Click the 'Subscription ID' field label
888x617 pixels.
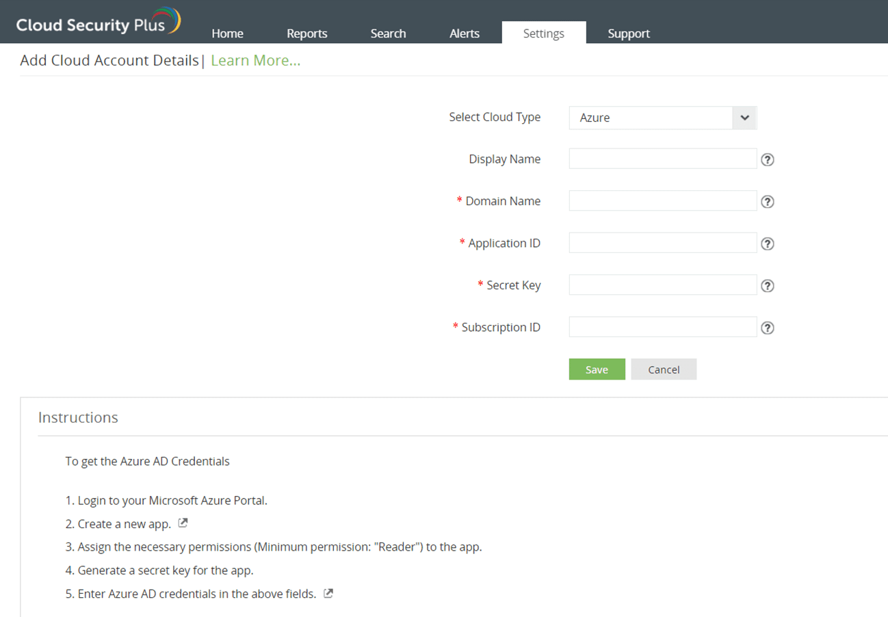501,327
